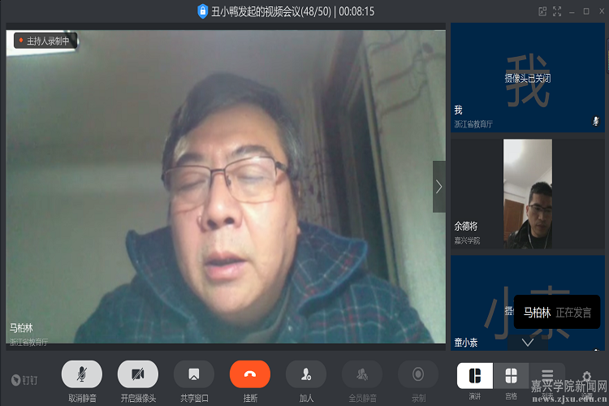Switch to 演讲 speaker view

pos(475,375)
